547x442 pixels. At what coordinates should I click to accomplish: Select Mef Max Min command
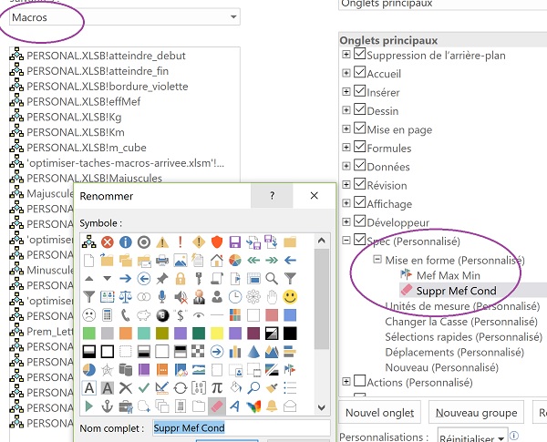pyautogui.click(x=449, y=275)
